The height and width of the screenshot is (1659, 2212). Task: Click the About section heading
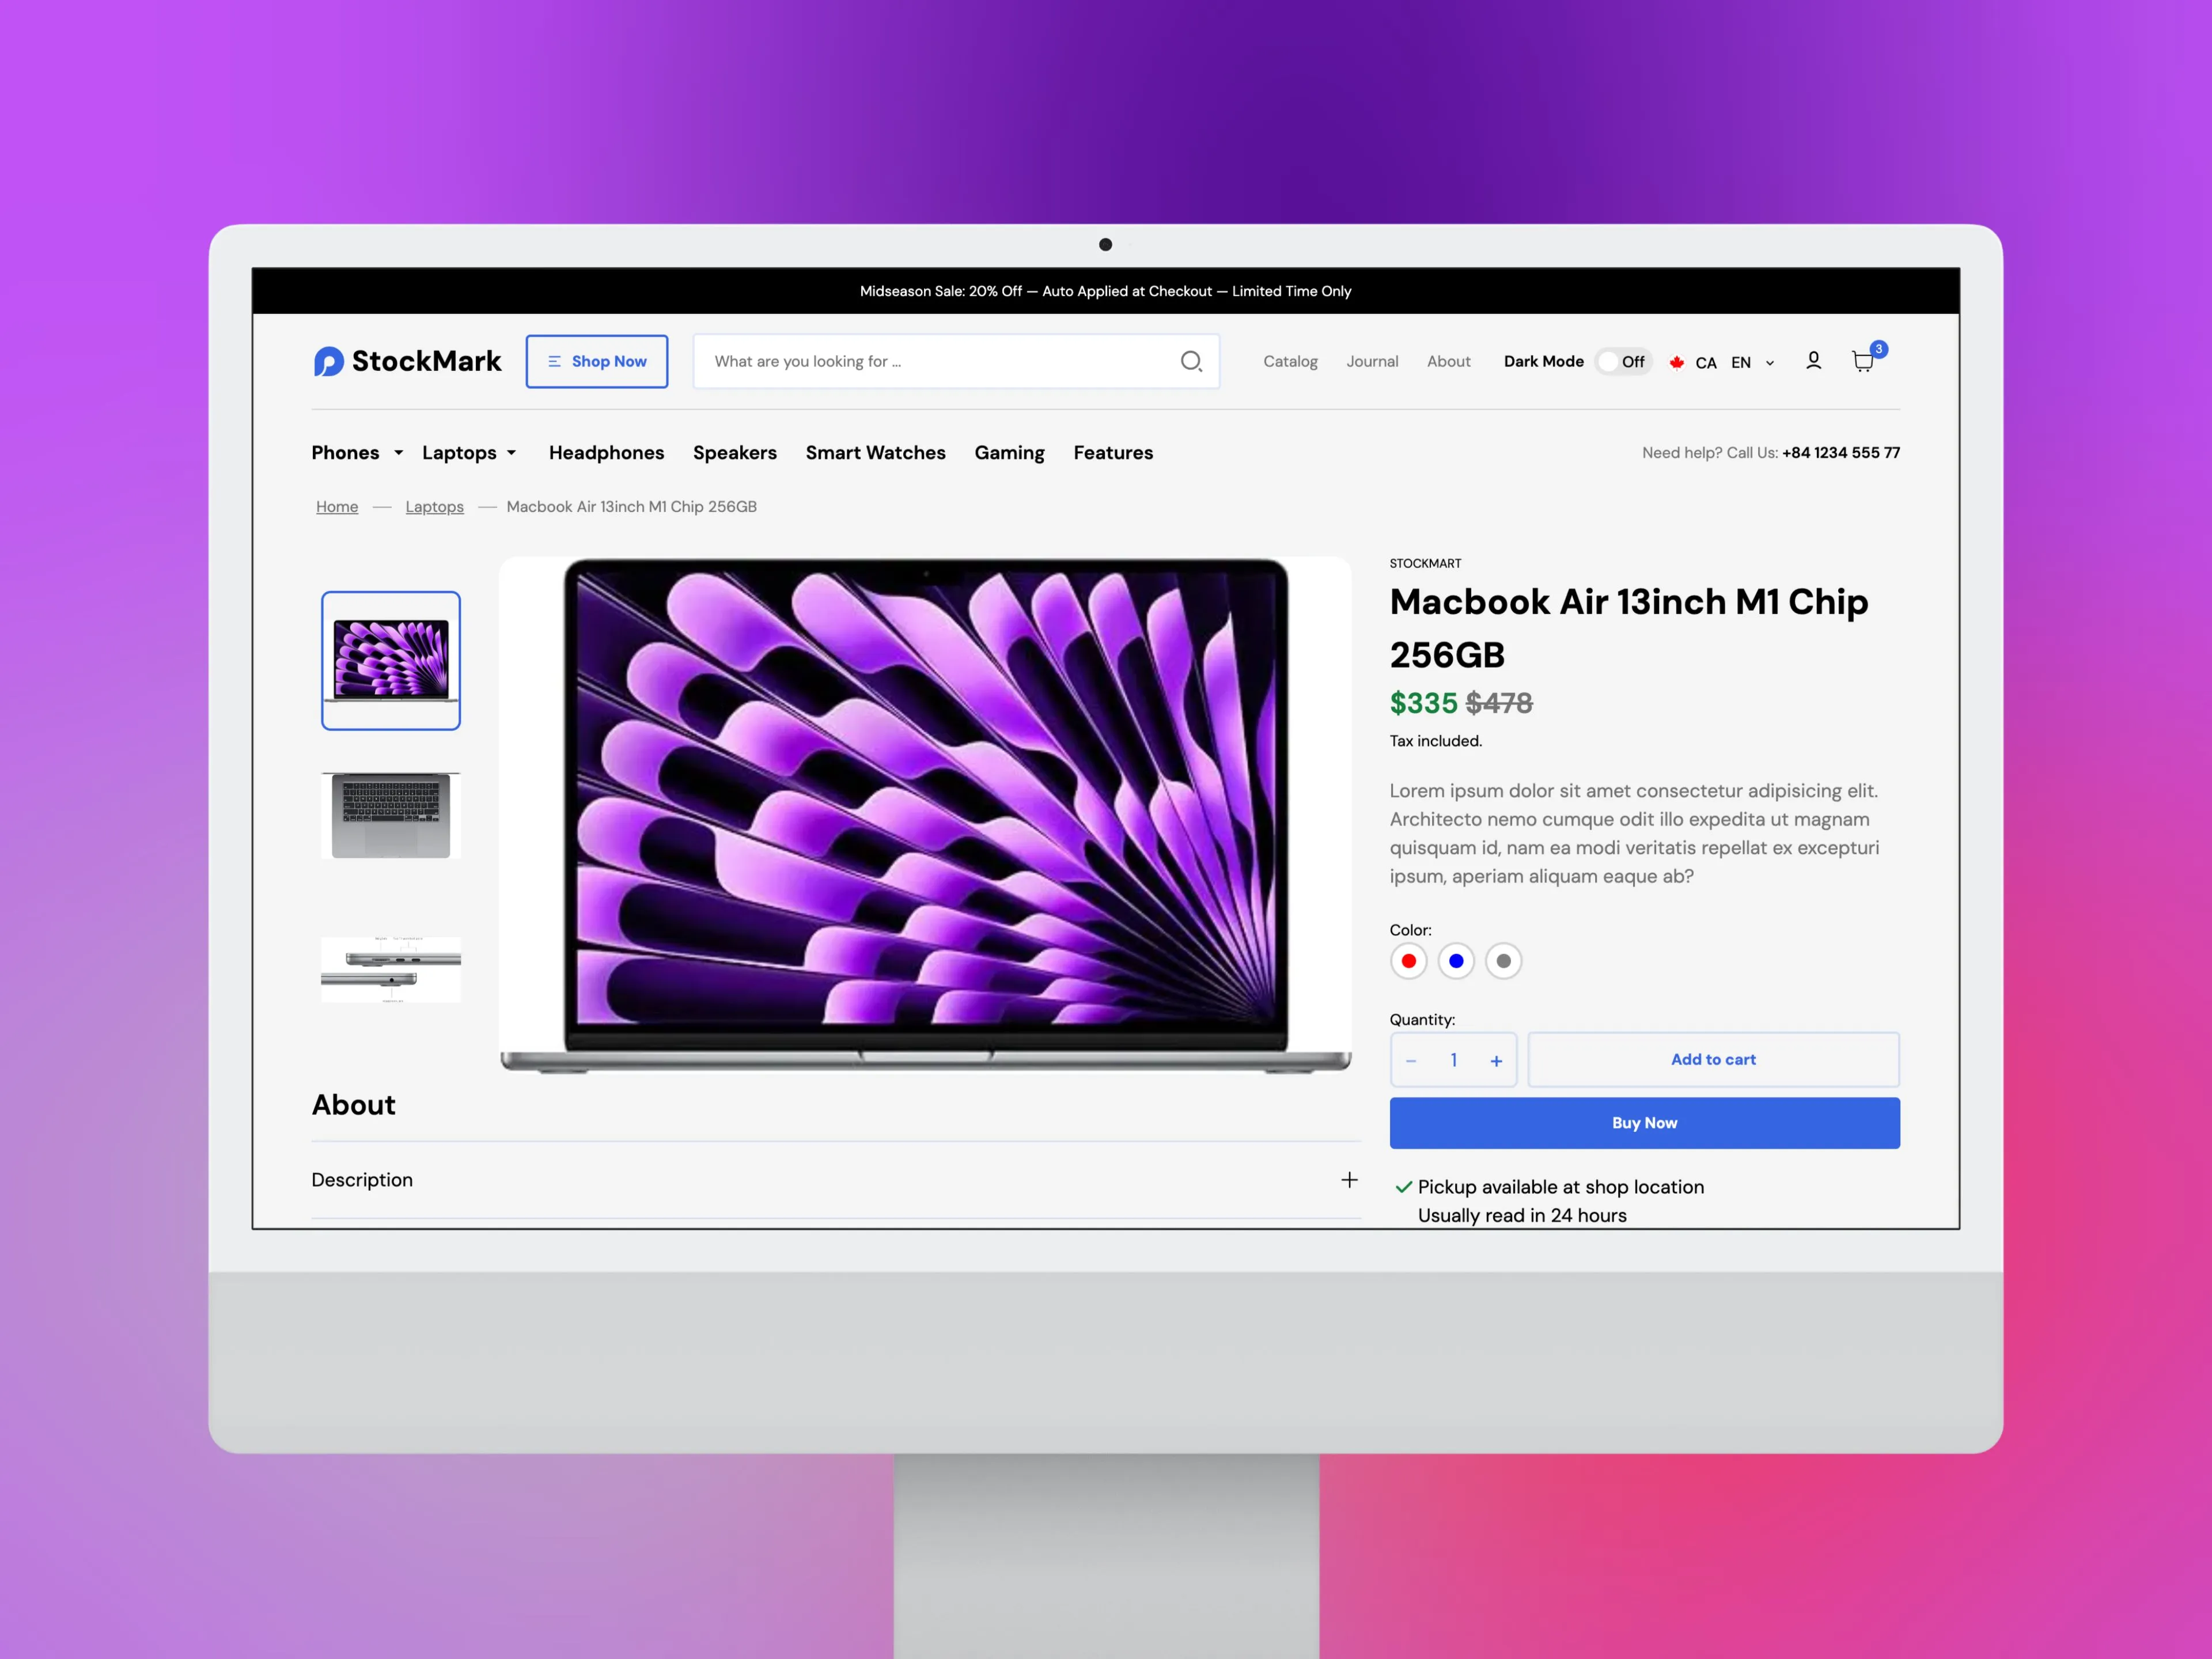353,1105
